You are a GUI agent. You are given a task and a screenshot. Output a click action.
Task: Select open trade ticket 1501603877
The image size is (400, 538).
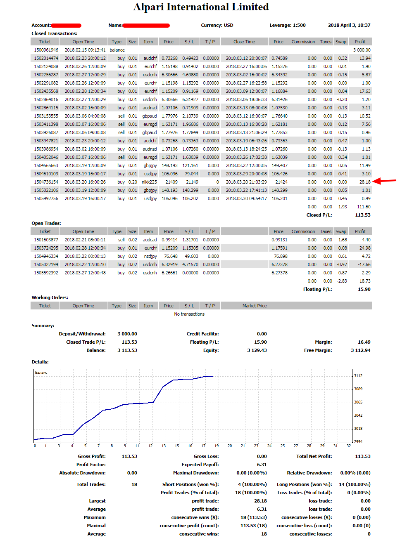click(46, 240)
